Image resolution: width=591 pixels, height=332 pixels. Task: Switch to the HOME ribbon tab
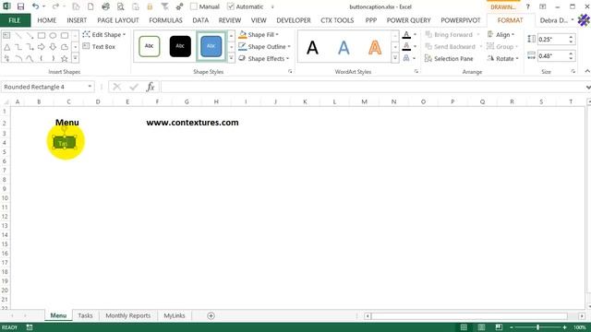coord(47,20)
